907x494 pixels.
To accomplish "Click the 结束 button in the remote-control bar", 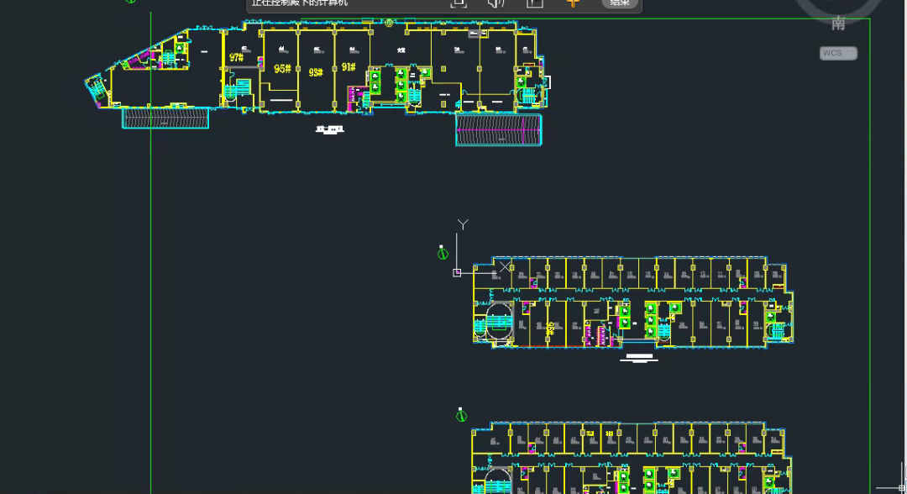I will click(620, 3).
